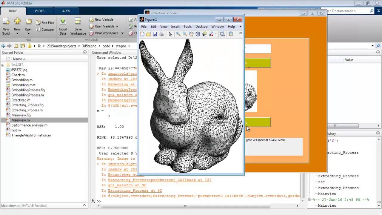
Task: Click Save Figure icon in Figure 1
Action: coord(155,34)
